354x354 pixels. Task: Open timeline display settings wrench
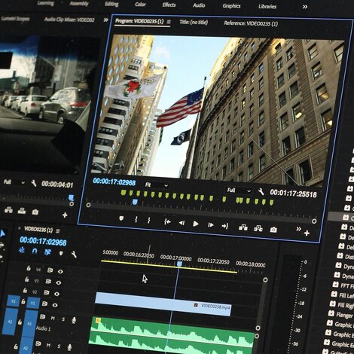point(74,255)
